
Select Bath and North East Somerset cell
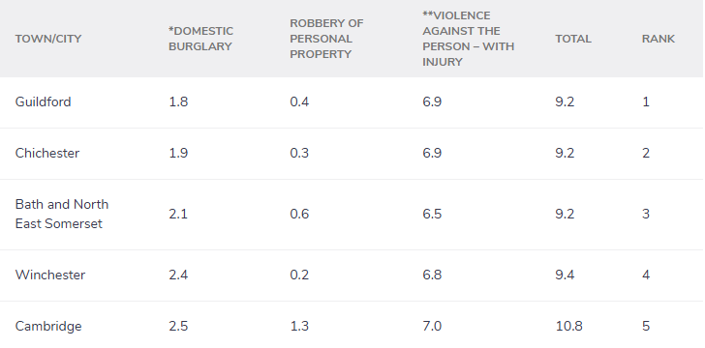[x=62, y=214]
